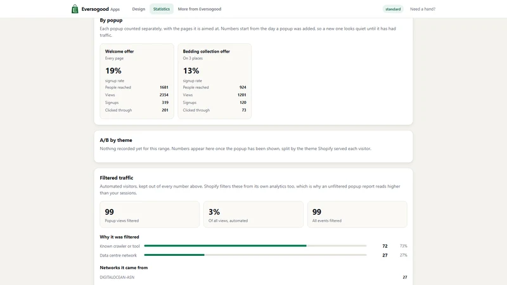Click the Known crawler or tool label
Viewport: 507px width, 285px height.
click(120, 246)
